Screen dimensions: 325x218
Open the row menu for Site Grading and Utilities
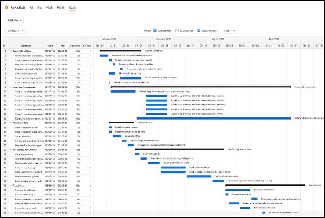coord(90,149)
